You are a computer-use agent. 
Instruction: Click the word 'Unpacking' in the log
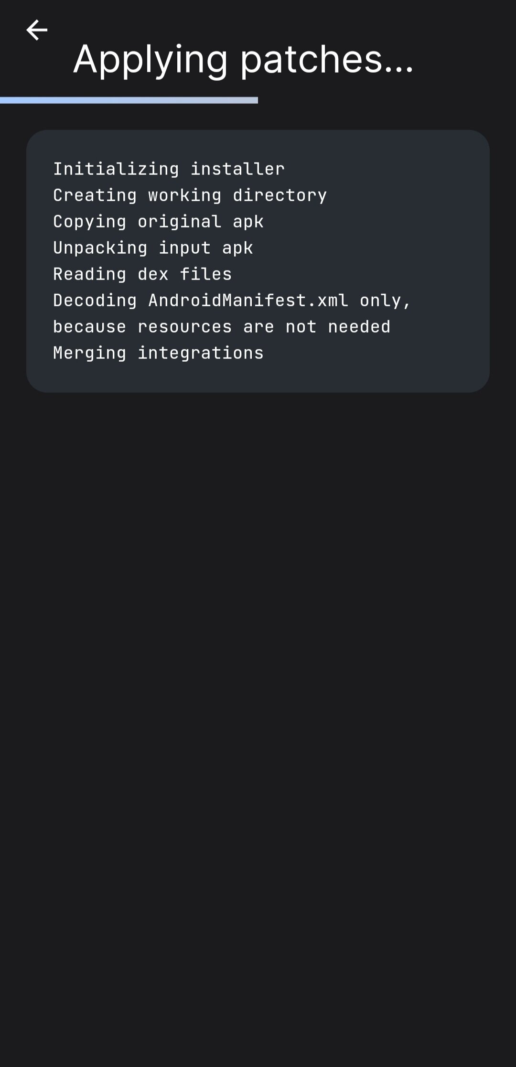(x=100, y=248)
